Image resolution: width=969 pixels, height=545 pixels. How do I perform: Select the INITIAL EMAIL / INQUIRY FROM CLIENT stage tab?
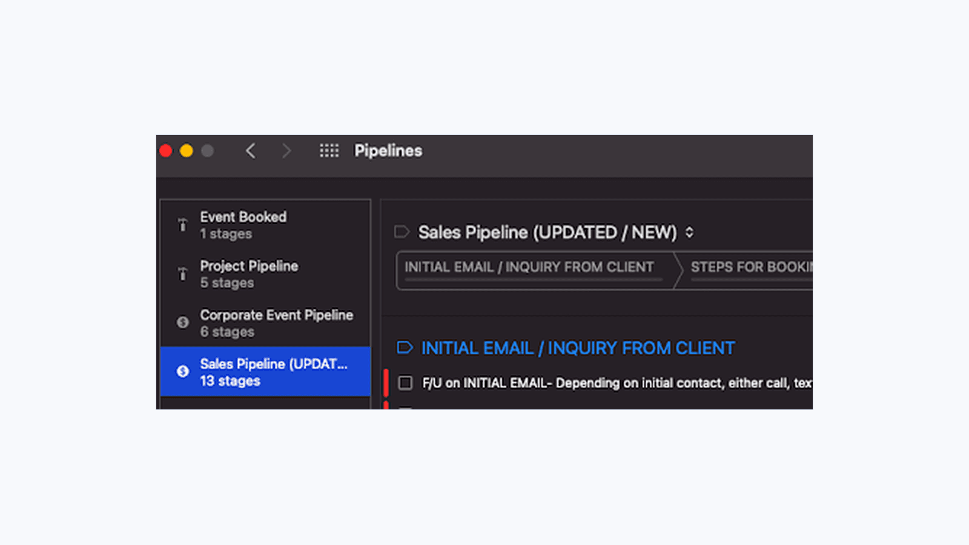pos(536,270)
